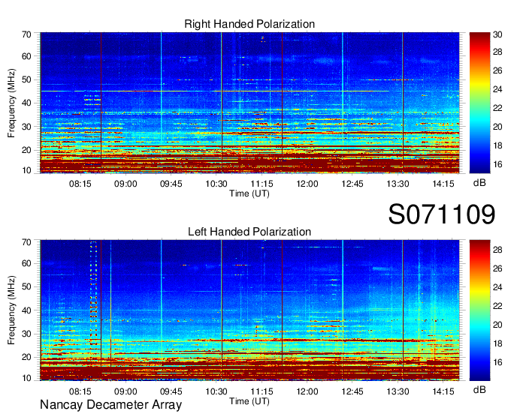The width and height of the screenshot is (511, 414).
Task: Click the 20 MHz tick on the bottom plot
Action: point(26,358)
